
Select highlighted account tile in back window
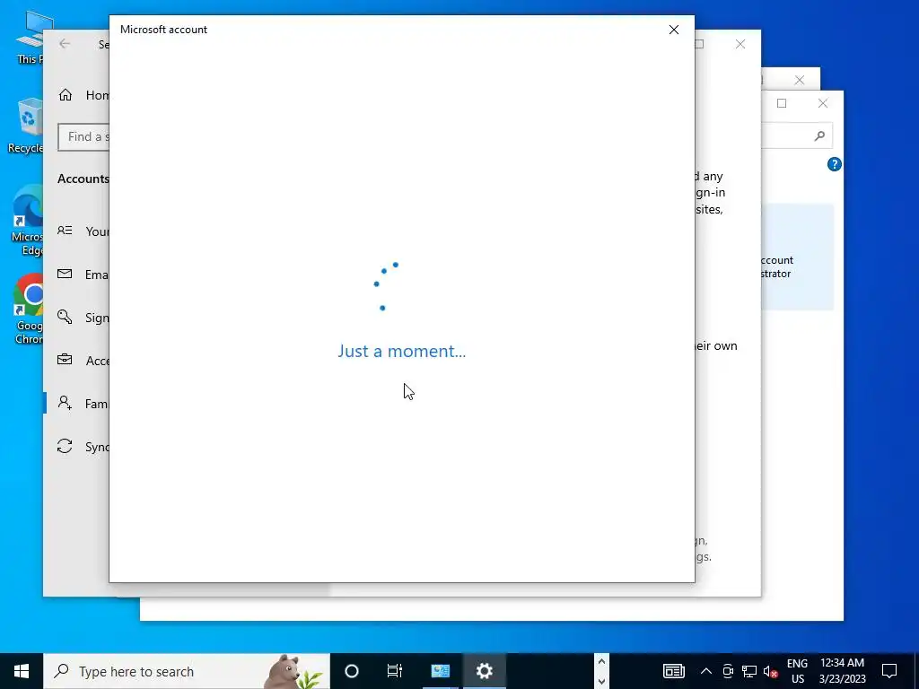[x=798, y=257]
